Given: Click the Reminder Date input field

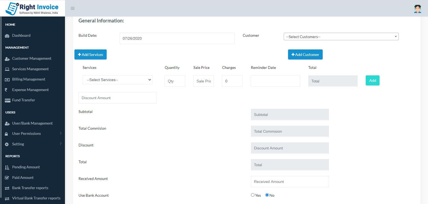Looking at the screenshot, I should coord(275,81).
